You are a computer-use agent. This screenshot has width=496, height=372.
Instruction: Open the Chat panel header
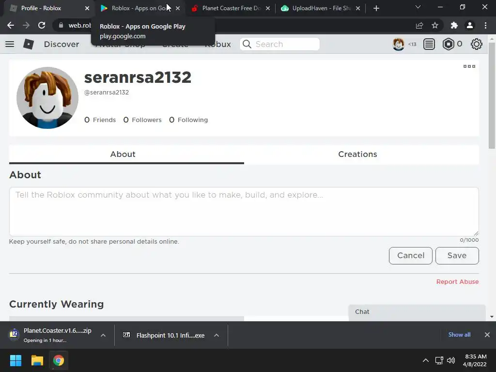(417, 312)
